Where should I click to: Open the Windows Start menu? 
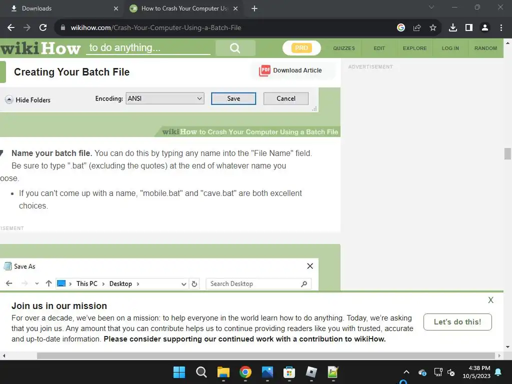point(179,372)
